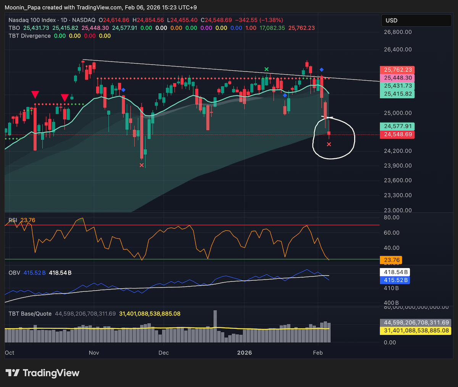Screen dimensions: 458x387
Task: Click the 25,000.00 price scale tick
Action: tap(398, 113)
